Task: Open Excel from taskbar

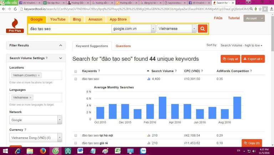Action: click(x=118, y=151)
